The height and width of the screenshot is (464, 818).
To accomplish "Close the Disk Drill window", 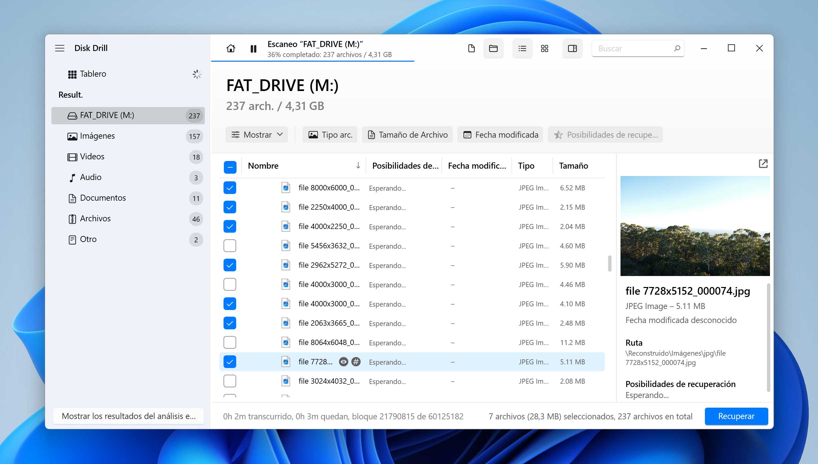I will 759,48.
